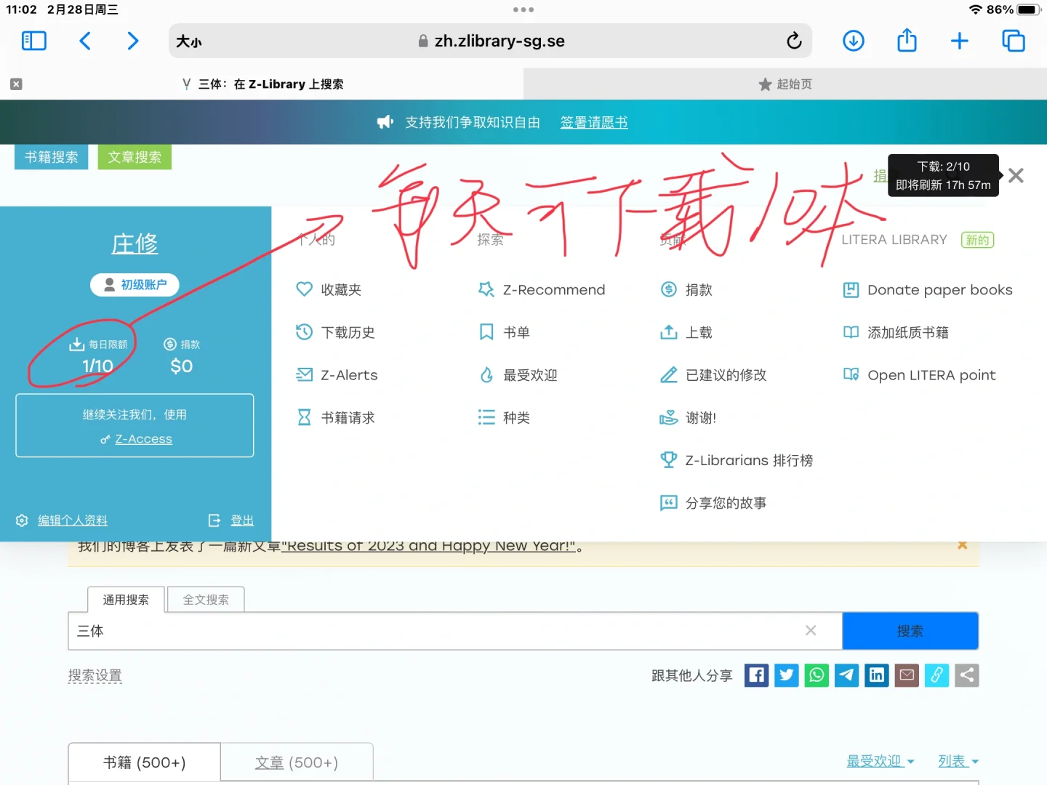Open 捐款 donate menu item

tap(686, 289)
